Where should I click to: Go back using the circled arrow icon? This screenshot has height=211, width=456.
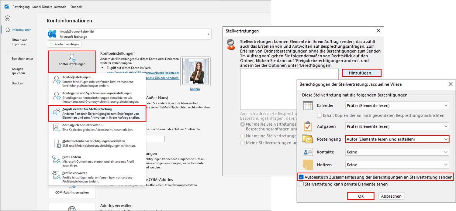coord(8,19)
